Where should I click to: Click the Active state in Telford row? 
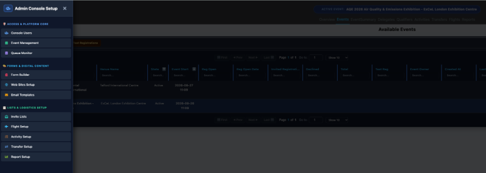159,85
